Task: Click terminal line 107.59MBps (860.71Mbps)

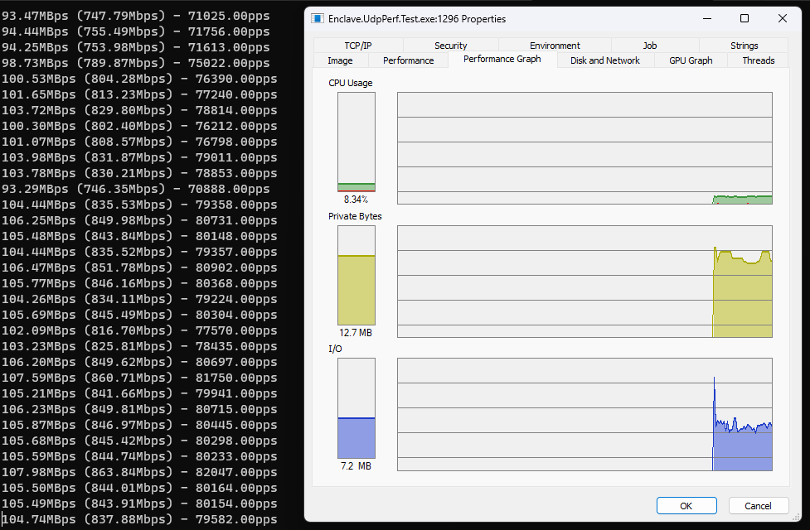Action: 139,378
